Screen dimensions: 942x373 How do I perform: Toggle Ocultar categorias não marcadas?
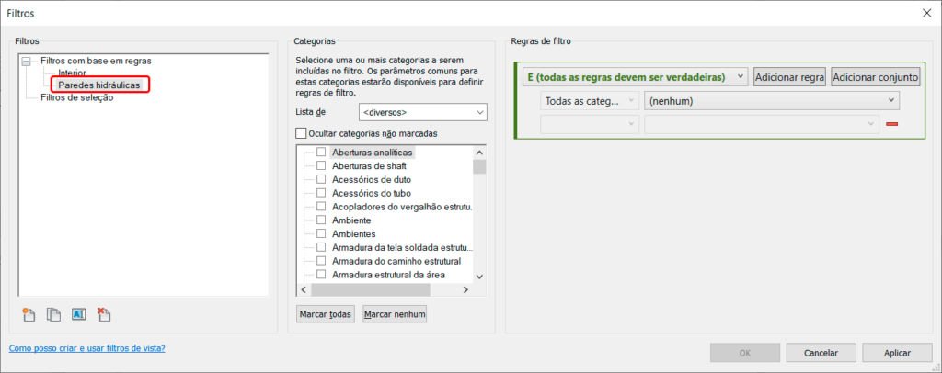(x=301, y=133)
